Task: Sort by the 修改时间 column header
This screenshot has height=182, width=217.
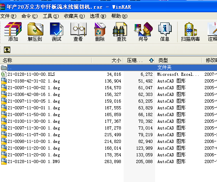Action: [x=210, y=60]
